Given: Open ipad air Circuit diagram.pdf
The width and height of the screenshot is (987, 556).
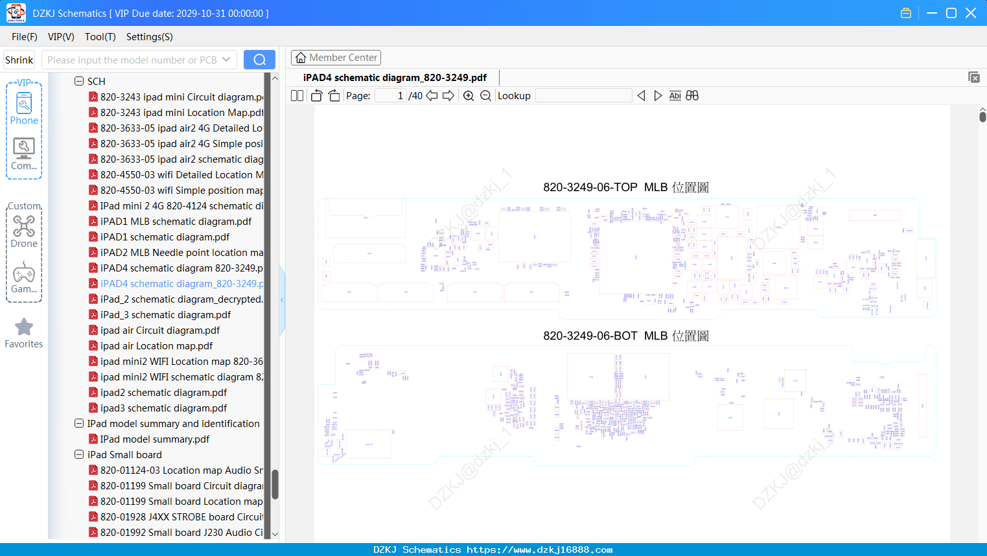Looking at the screenshot, I should click(160, 330).
